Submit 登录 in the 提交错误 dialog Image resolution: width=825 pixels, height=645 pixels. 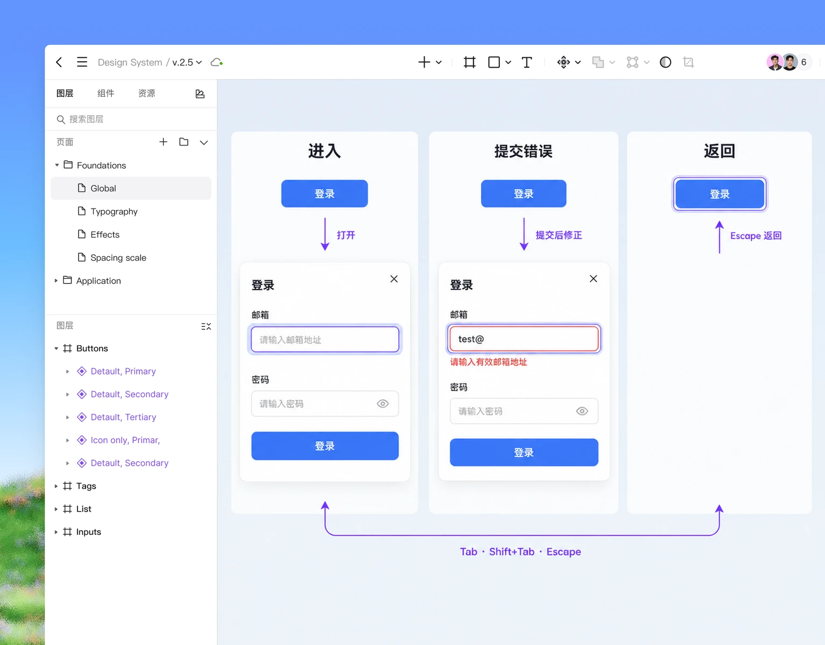click(524, 453)
